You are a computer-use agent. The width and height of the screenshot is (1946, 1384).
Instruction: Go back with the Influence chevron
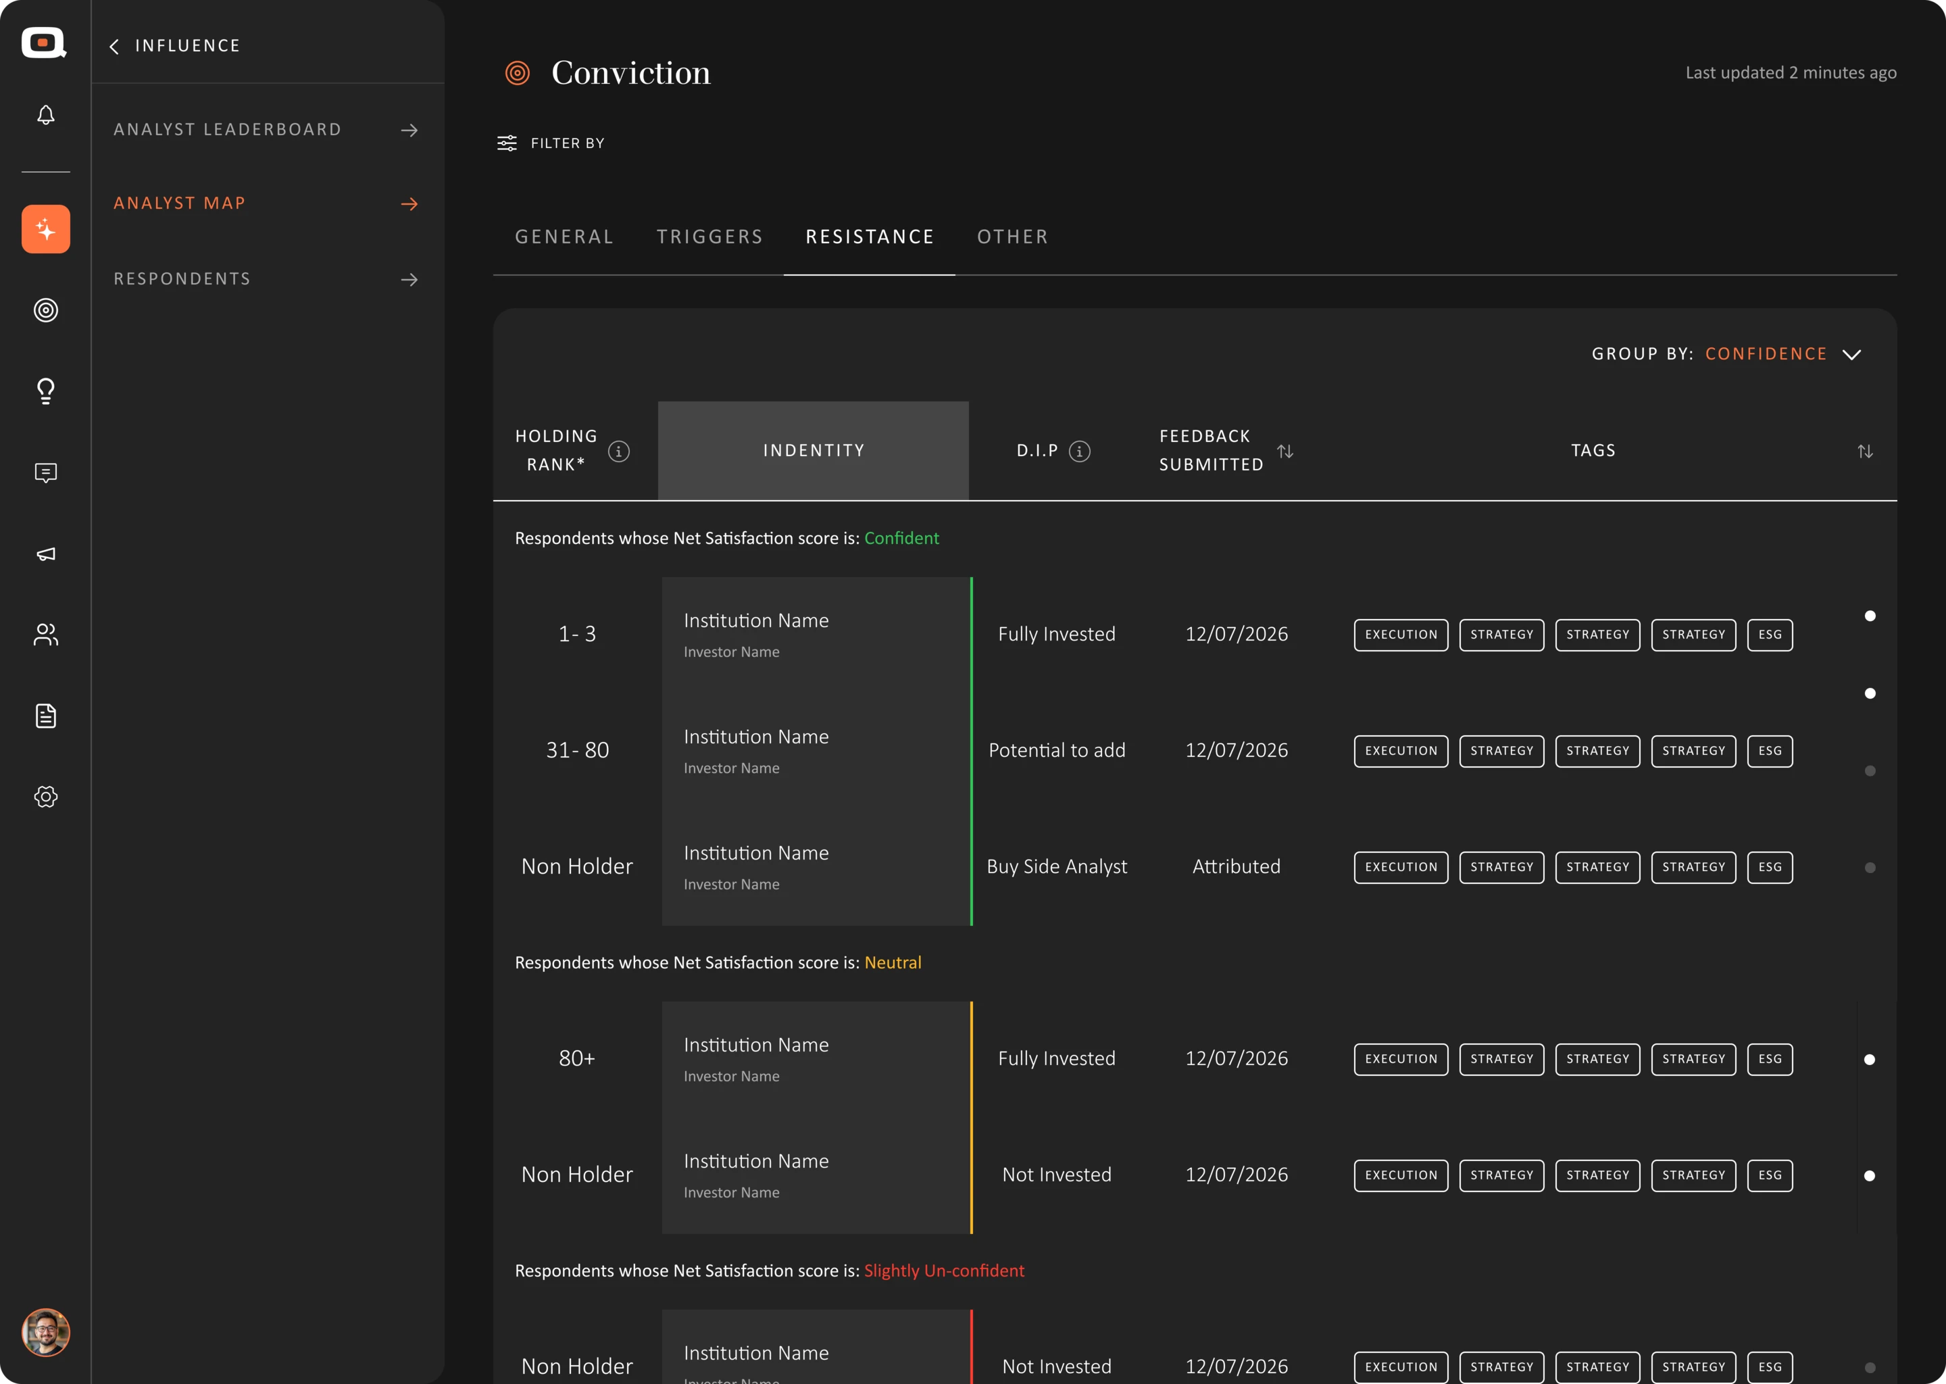tap(114, 46)
